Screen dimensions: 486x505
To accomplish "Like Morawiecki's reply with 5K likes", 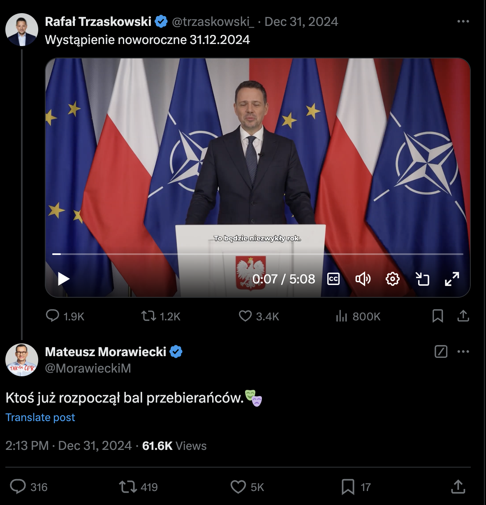I will tap(247, 487).
